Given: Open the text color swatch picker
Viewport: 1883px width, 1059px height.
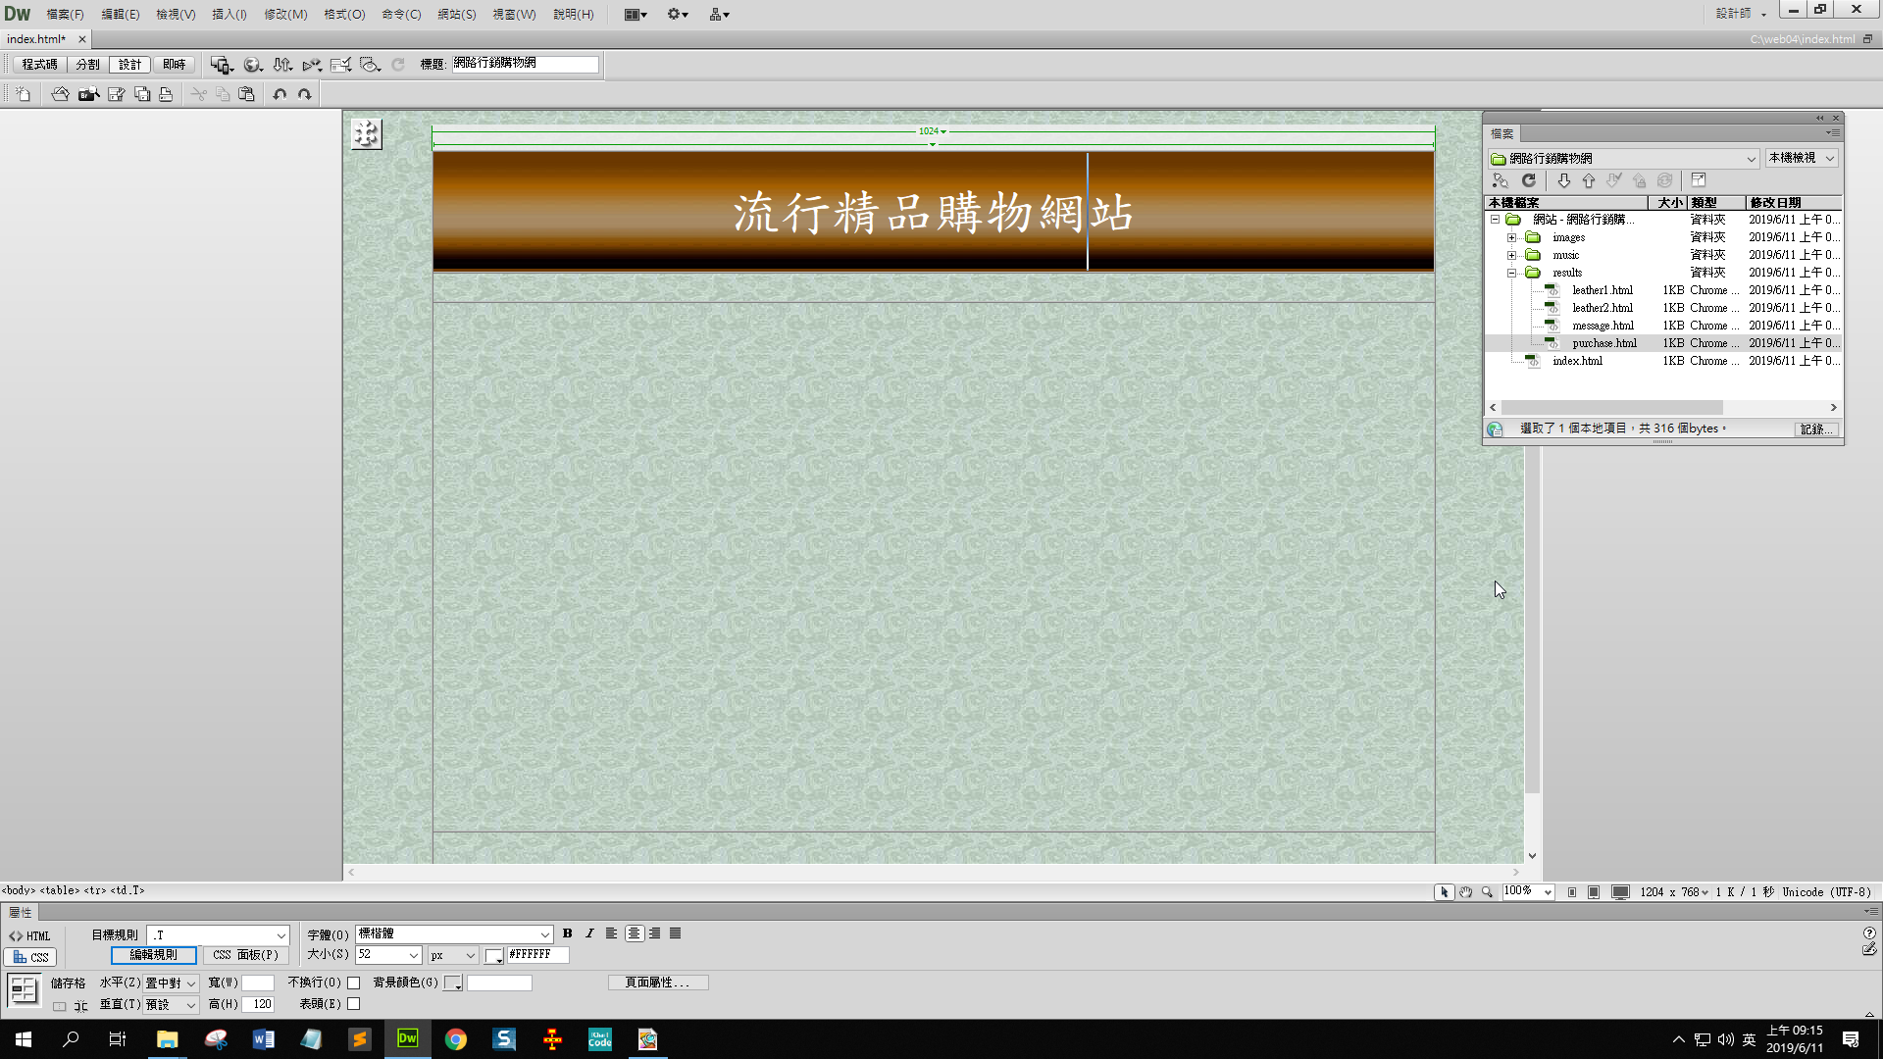Looking at the screenshot, I should [x=493, y=955].
